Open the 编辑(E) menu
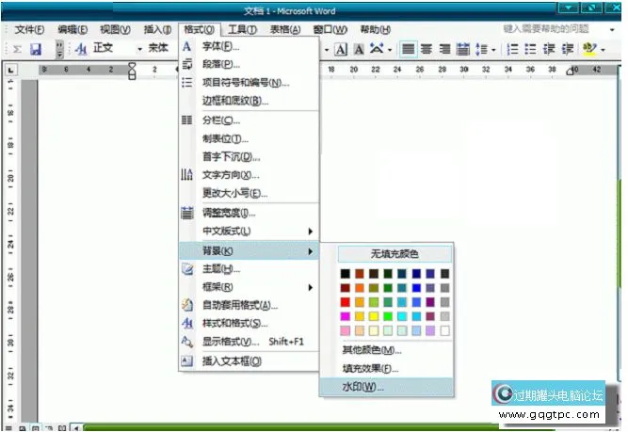The image size is (628, 432). click(72, 29)
